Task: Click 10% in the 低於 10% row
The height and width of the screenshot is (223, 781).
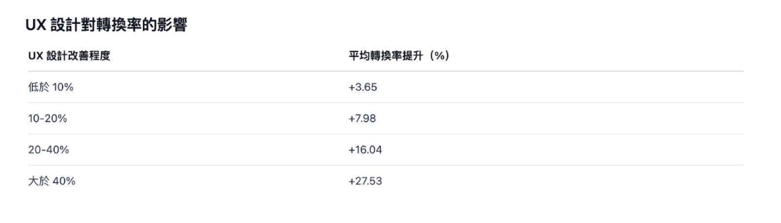Action: click(63, 87)
